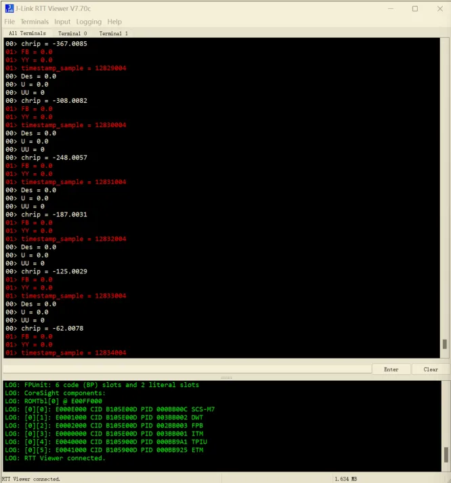The width and height of the screenshot is (451, 483).
Task: Click the line 'chrip = -308.0082'
Action: (x=46, y=101)
